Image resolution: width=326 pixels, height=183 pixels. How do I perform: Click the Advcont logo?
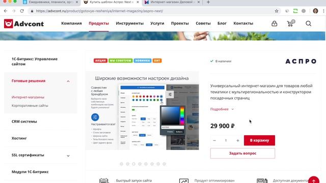pyautogui.click(x=24, y=24)
